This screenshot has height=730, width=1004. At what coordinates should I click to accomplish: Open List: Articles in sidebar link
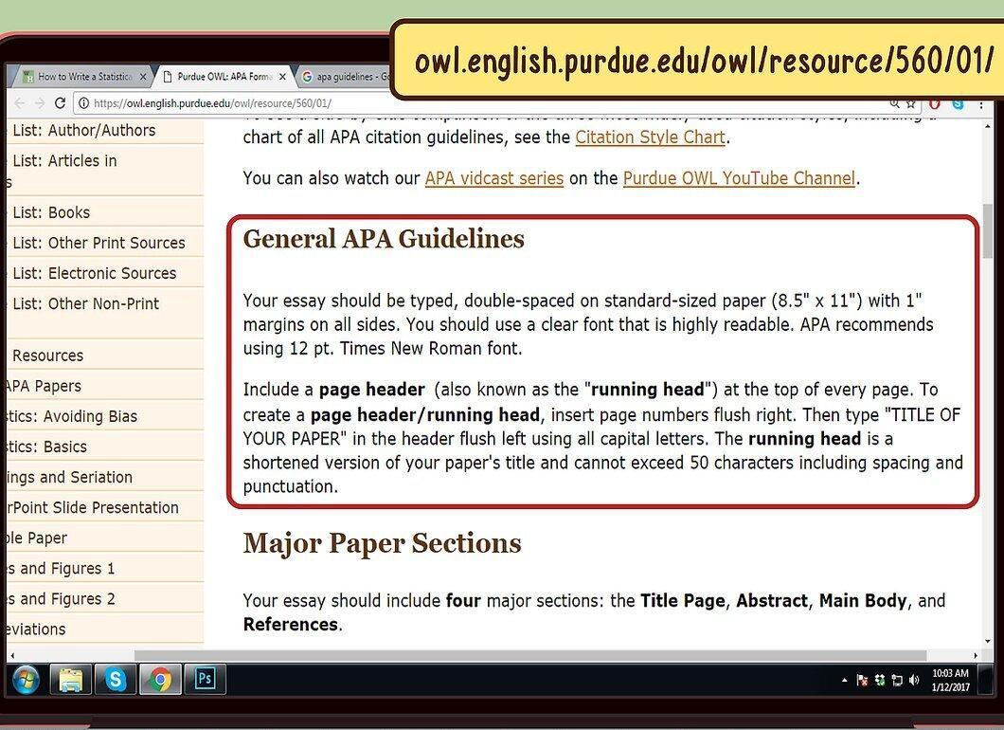(x=64, y=161)
